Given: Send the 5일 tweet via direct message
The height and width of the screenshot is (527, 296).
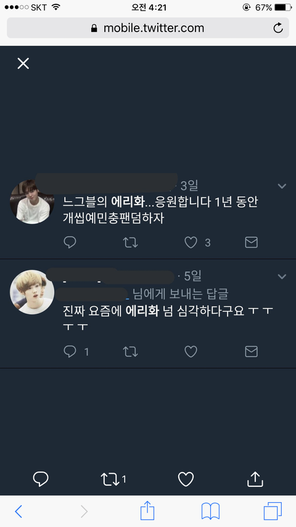Looking at the screenshot, I should point(252,352).
